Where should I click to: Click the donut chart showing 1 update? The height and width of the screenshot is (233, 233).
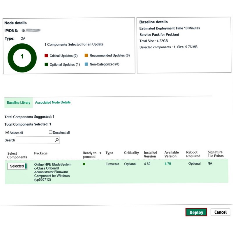point(22,57)
